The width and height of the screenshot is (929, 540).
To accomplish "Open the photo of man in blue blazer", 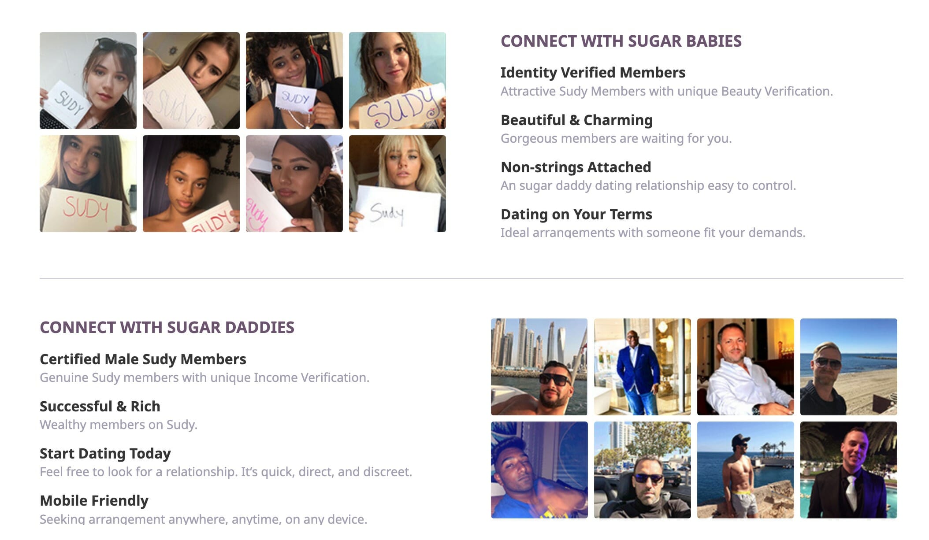I will (x=642, y=367).
